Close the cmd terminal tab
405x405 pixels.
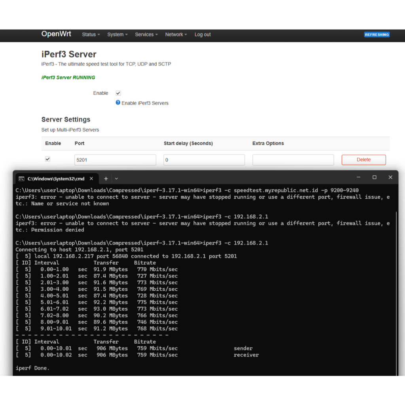pyautogui.click(x=91, y=178)
